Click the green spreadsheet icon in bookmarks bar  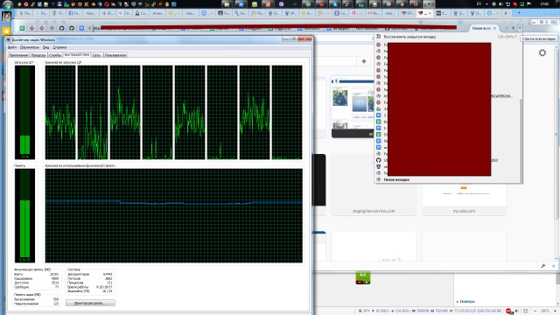coord(22,28)
